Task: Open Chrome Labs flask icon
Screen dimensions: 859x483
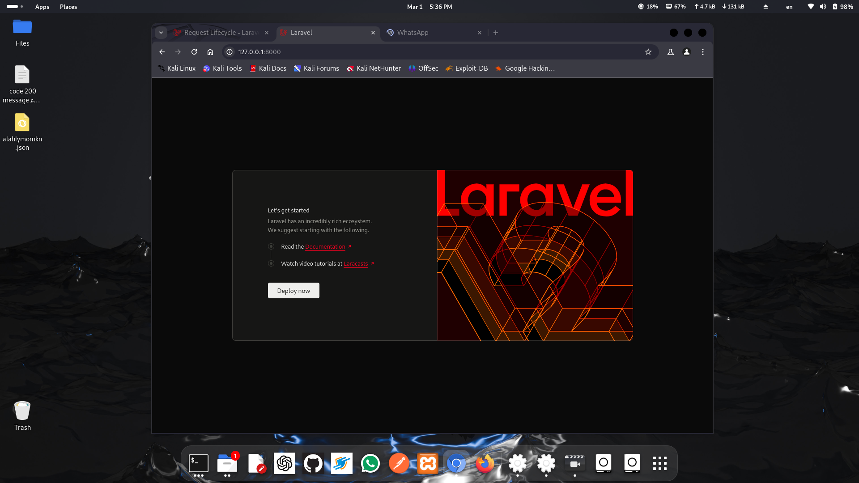Action: pos(671,52)
